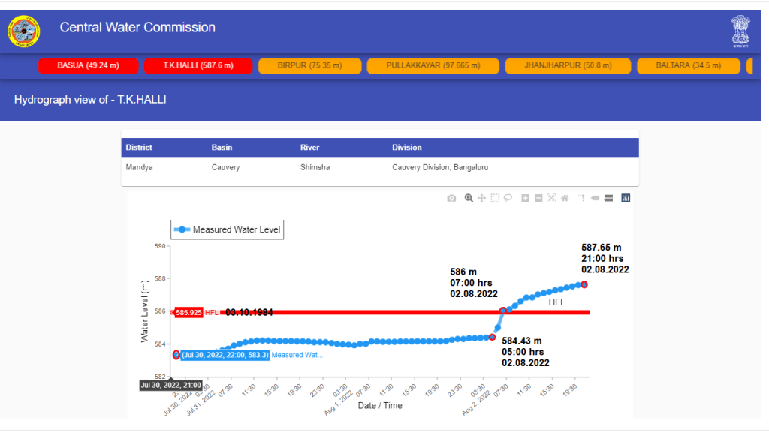
Task: Open the BALTARA station page
Action: tap(688, 66)
